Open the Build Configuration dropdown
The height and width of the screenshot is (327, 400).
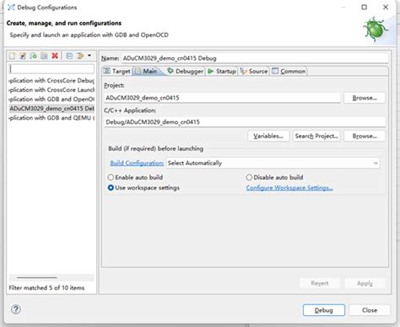click(x=273, y=163)
